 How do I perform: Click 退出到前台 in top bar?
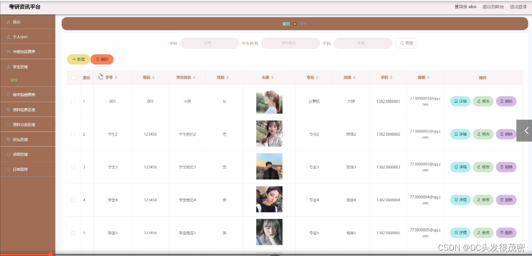[493, 7]
